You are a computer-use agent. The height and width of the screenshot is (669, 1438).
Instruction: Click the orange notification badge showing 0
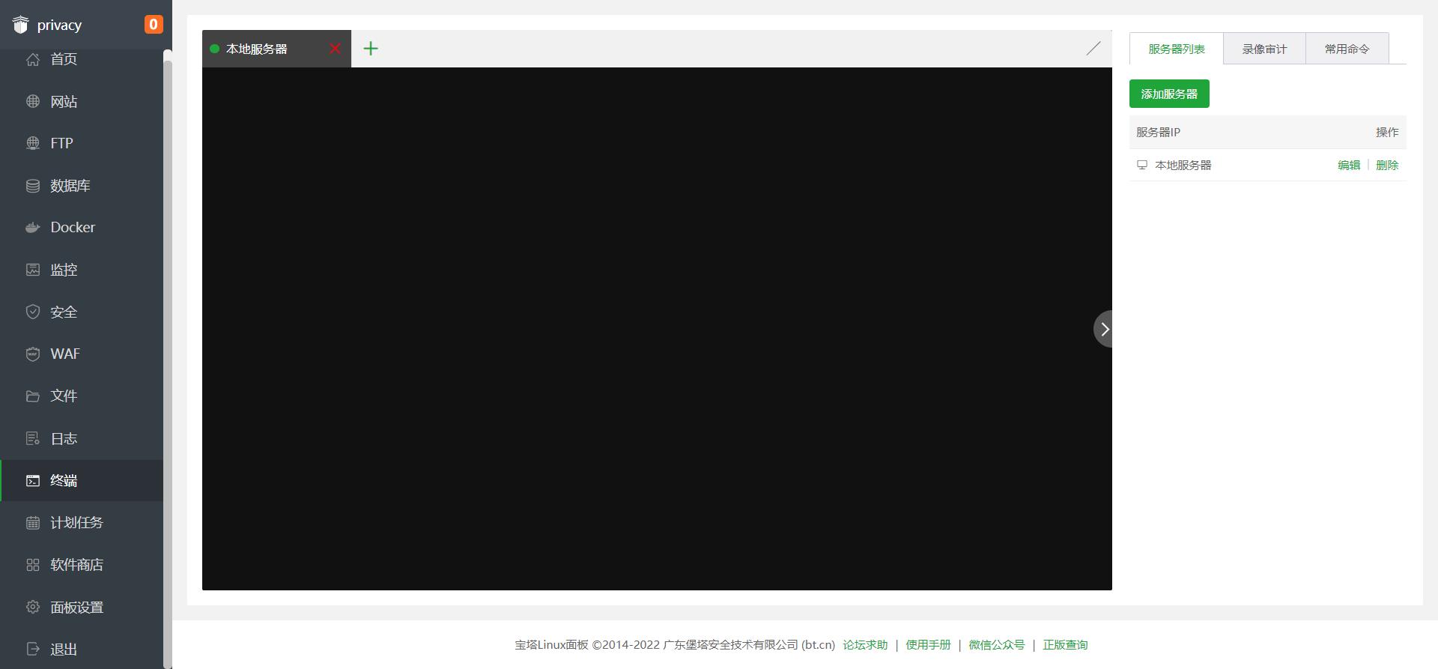[x=154, y=25]
